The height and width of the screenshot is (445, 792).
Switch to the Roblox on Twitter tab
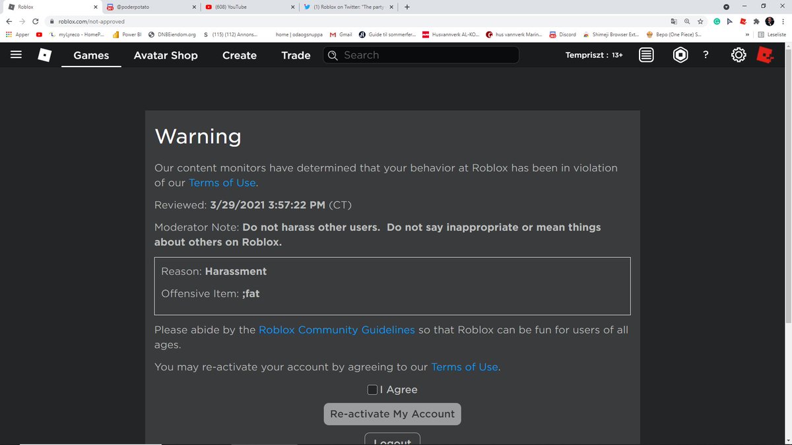(348, 7)
